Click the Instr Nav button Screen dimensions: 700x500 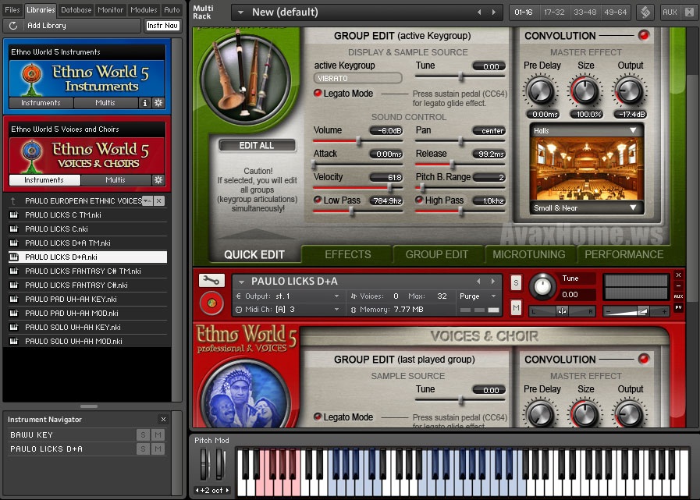(162, 26)
